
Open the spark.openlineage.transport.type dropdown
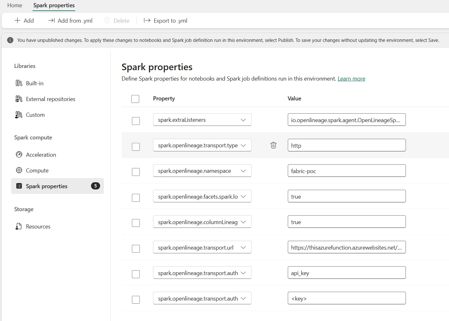[202, 145]
